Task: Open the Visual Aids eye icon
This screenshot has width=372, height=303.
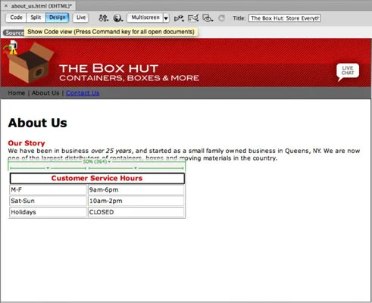Action: pos(208,18)
